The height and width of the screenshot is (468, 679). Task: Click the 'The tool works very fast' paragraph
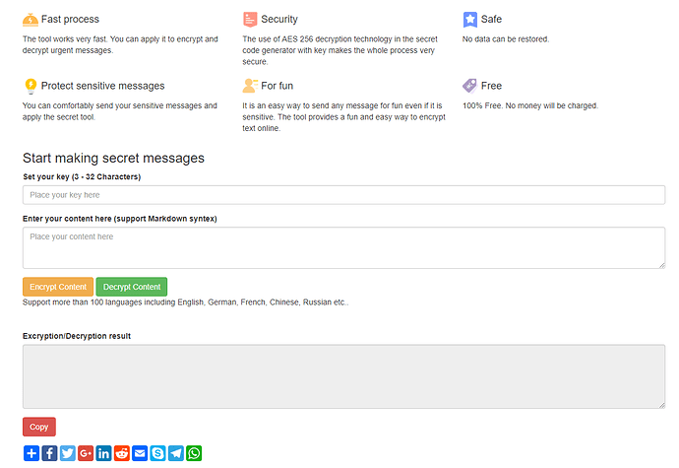coord(120,44)
